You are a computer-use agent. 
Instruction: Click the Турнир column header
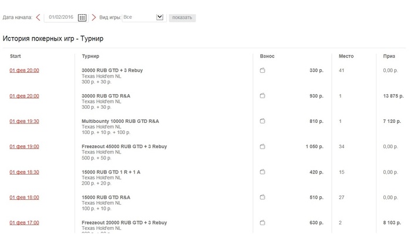pyautogui.click(x=90, y=56)
